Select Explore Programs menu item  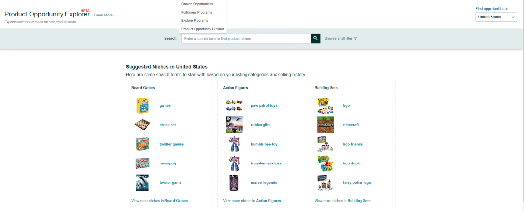[x=195, y=21]
